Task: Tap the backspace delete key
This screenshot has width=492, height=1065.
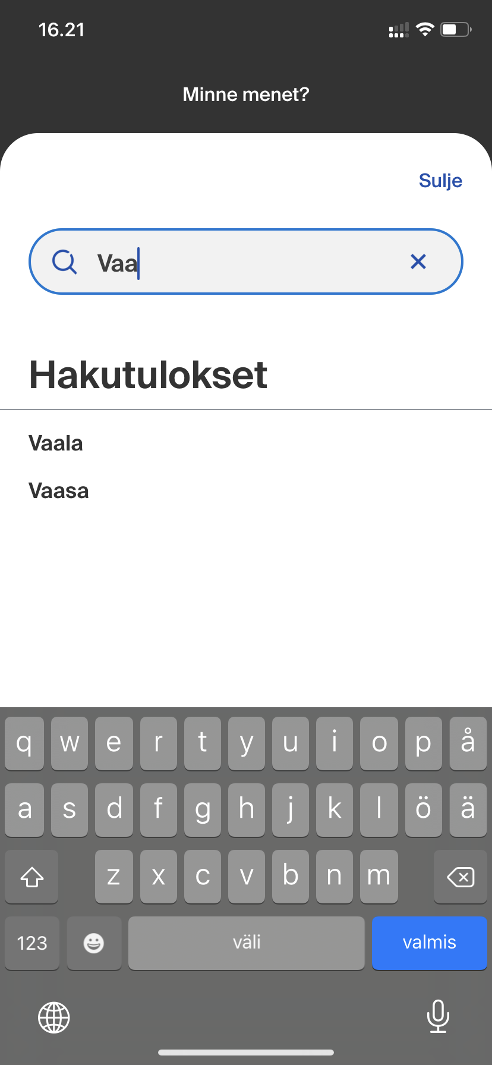Action: 460,877
